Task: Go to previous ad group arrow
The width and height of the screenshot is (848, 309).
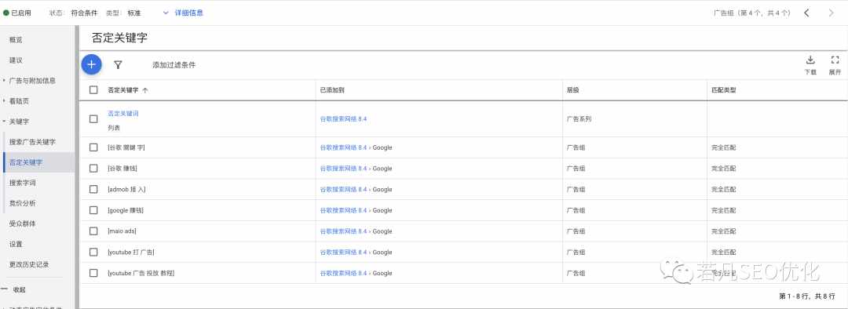Action: coord(806,13)
